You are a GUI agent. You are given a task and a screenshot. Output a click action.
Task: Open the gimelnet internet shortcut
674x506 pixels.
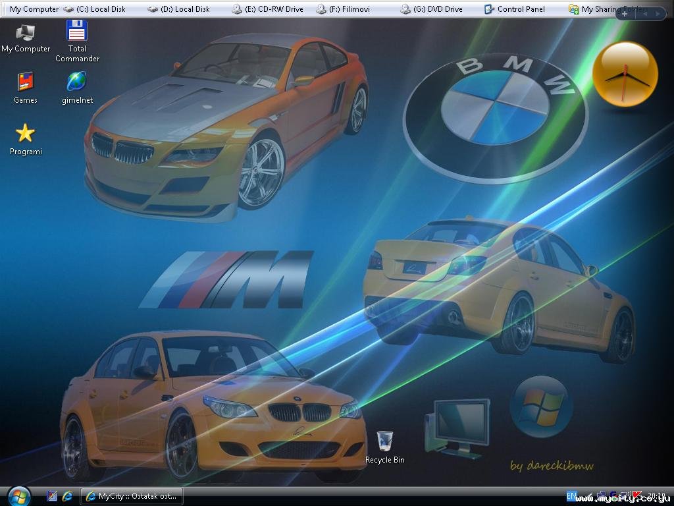point(77,82)
